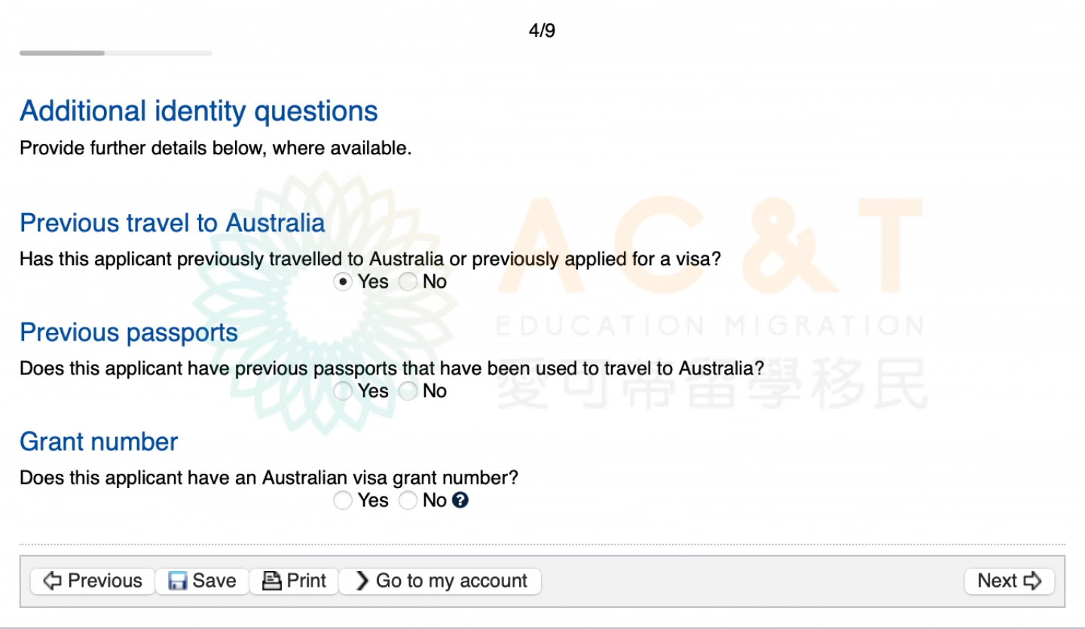
Task: Open the Go to my account link
Action: pyautogui.click(x=451, y=581)
